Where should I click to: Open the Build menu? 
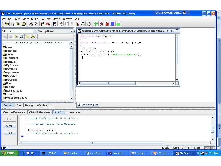tap(26, 18)
